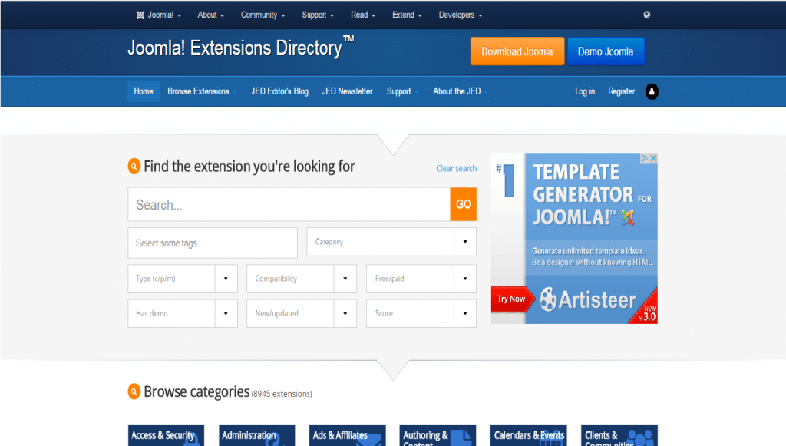Expand the Category dropdown

click(x=391, y=242)
